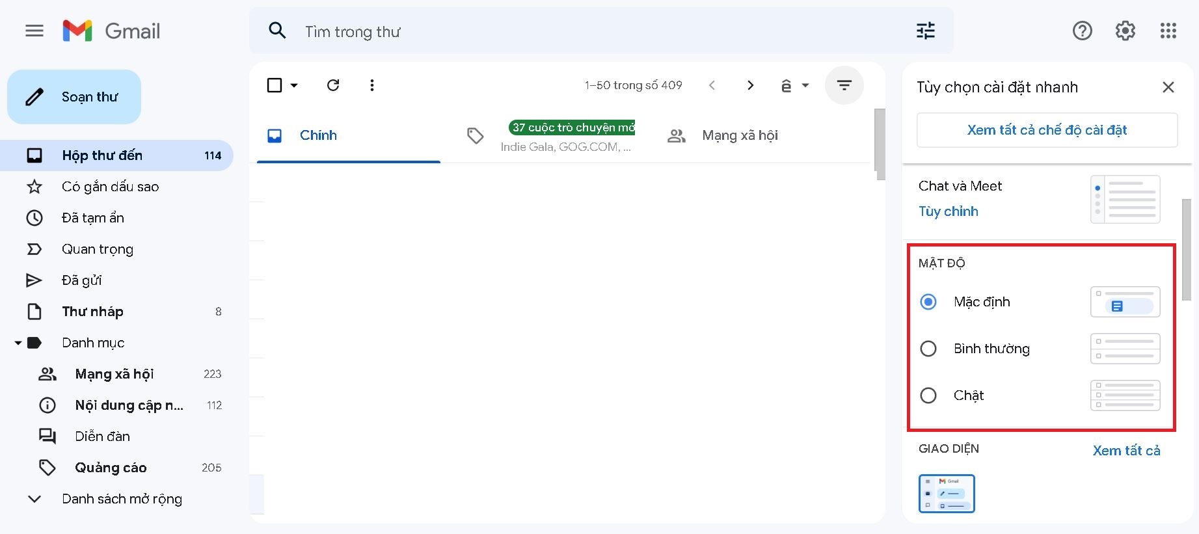Open Đã gửi folder

[116, 280]
